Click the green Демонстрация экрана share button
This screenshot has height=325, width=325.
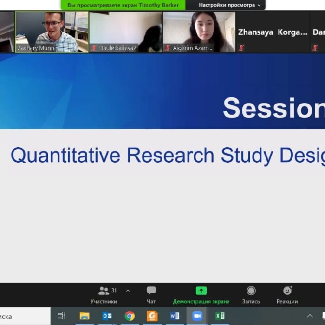click(201, 294)
